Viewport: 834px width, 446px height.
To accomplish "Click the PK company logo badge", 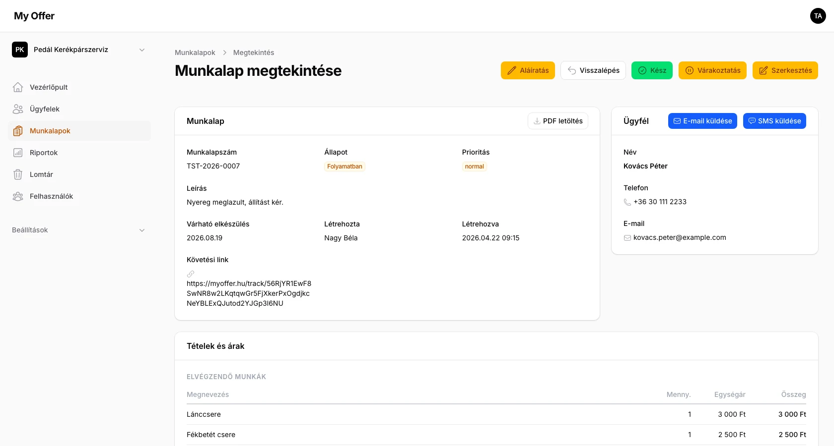I will click(20, 50).
